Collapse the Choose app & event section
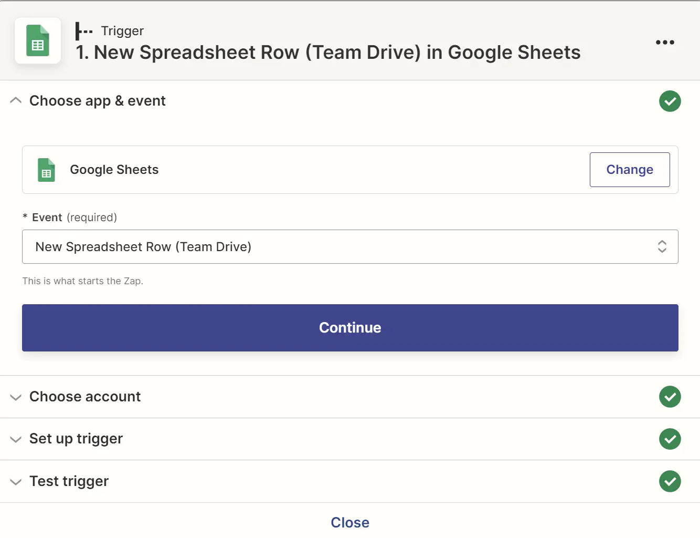 [16, 100]
